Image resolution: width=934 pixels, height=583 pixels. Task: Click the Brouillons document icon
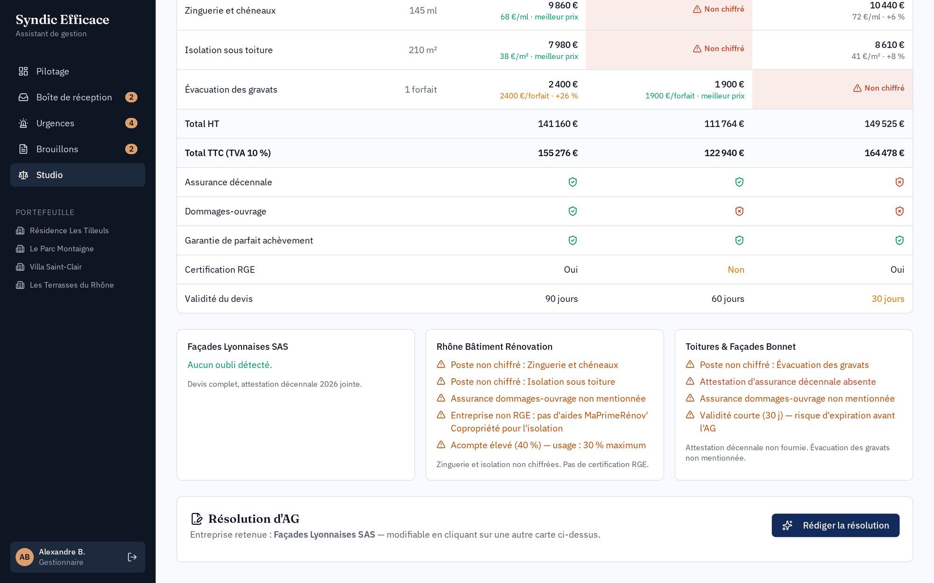tap(23, 149)
